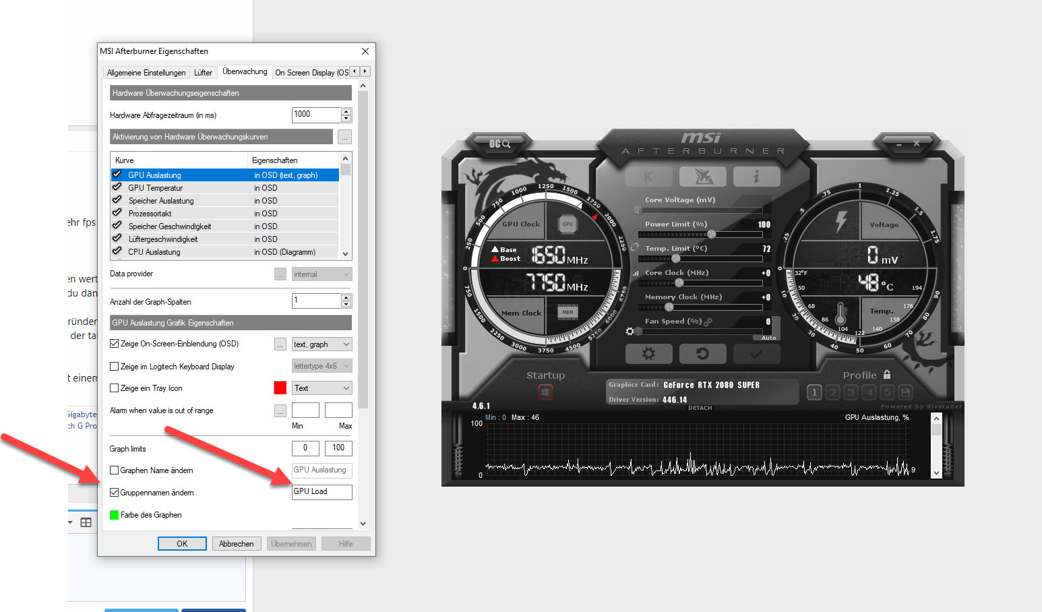The width and height of the screenshot is (1042, 612).
Task: Select profile slot 2
Action: click(833, 392)
